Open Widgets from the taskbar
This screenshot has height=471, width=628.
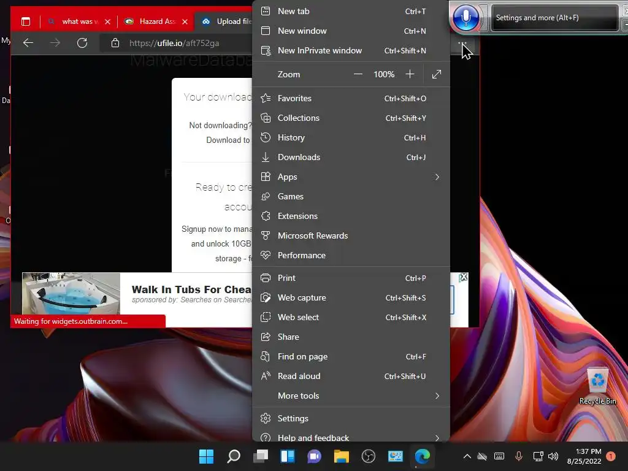tap(288, 456)
